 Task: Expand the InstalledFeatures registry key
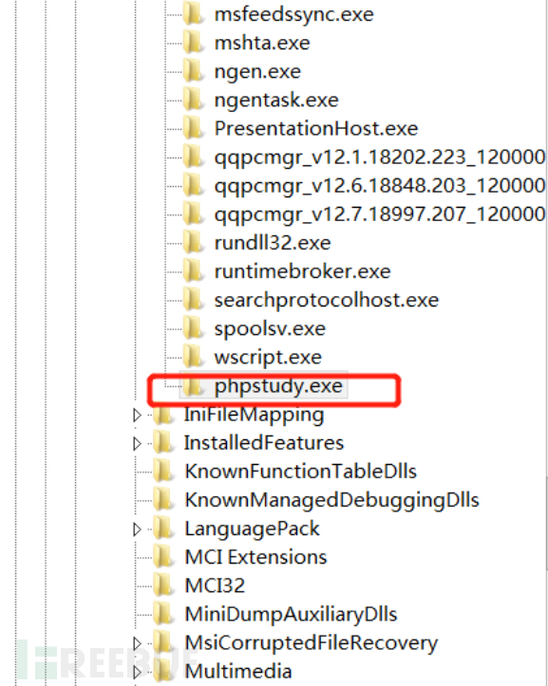pos(137,443)
